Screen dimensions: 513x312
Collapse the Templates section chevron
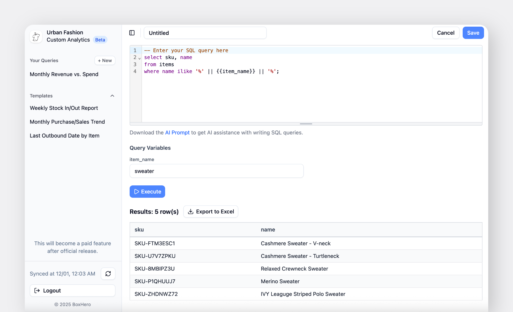112,96
